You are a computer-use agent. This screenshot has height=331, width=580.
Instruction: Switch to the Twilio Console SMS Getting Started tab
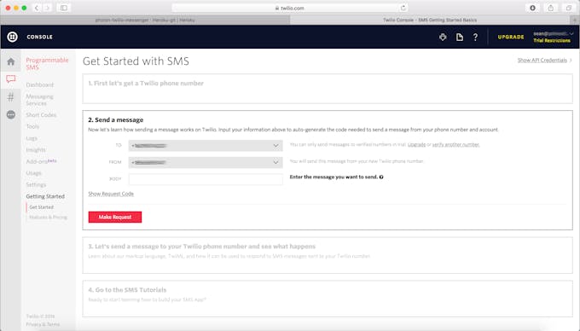coord(430,20)
